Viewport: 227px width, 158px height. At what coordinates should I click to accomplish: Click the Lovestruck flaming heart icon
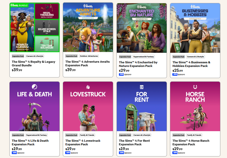pyautogui.click(x=88, y=87)
